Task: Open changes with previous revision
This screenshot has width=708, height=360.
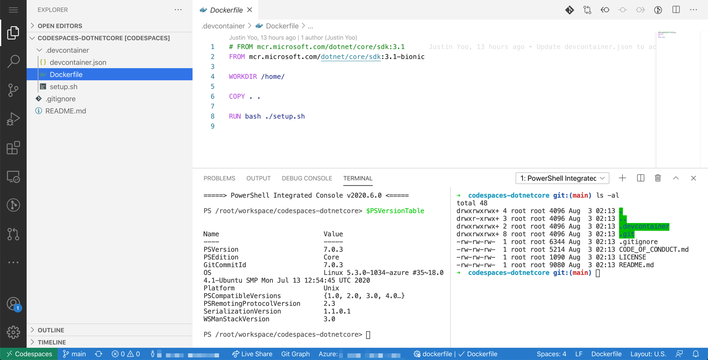Action: tap(605, 10)
